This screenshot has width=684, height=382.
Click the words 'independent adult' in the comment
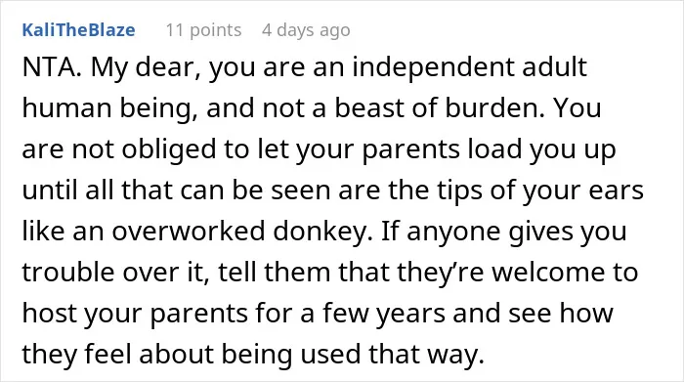(x=469, y=66)
